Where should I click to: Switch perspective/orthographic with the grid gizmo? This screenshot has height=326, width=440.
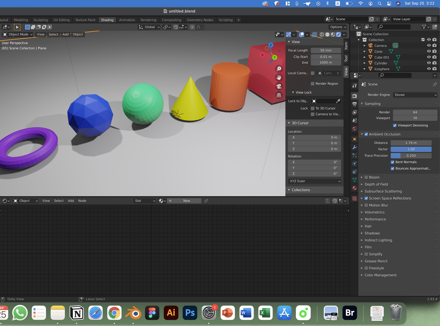pos(279,95)
